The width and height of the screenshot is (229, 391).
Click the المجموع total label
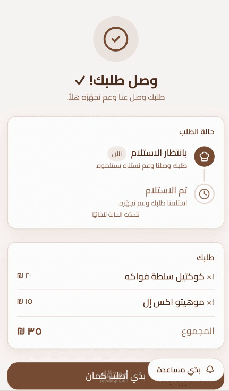198,331
